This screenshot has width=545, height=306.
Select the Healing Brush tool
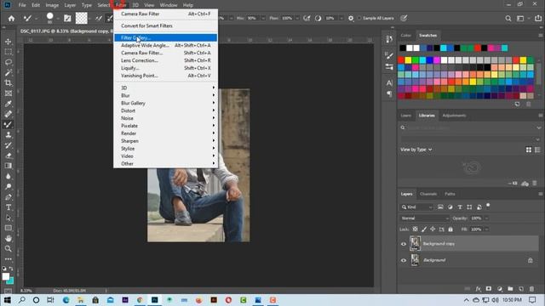8,114
